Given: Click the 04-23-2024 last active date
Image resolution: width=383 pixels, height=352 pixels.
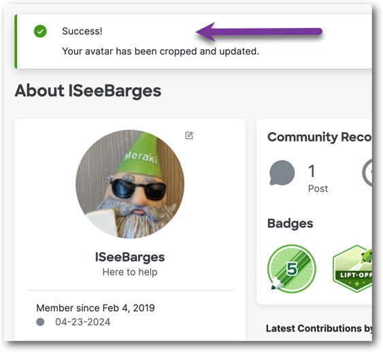Looking at the screenshot, I should tap(83, 322).
